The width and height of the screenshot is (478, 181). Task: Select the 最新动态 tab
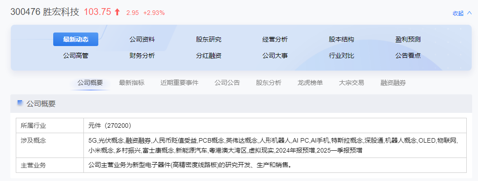tap(75, 39)
